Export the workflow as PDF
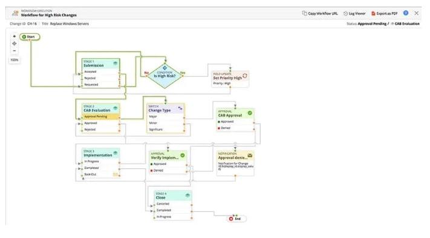Image resolution: width=430 pixels, height=238 pixels. 384,13
